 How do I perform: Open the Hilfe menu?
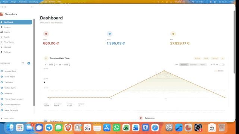[59, 2]
